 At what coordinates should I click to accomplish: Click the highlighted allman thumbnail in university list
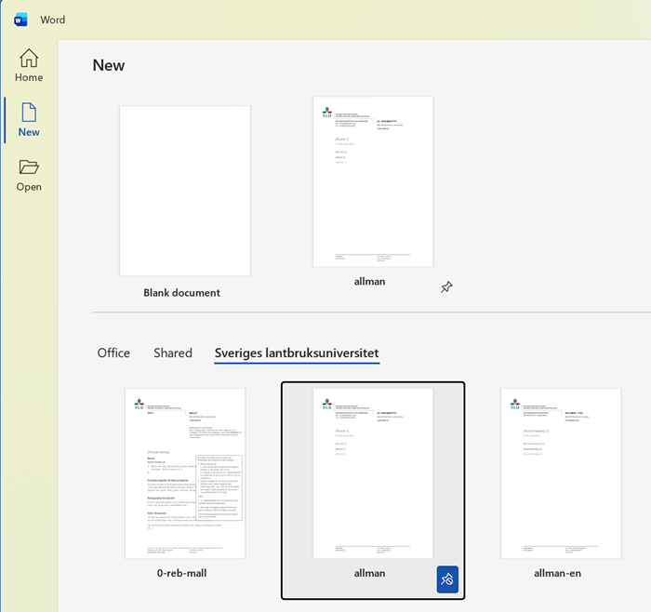tap(372, 472)
